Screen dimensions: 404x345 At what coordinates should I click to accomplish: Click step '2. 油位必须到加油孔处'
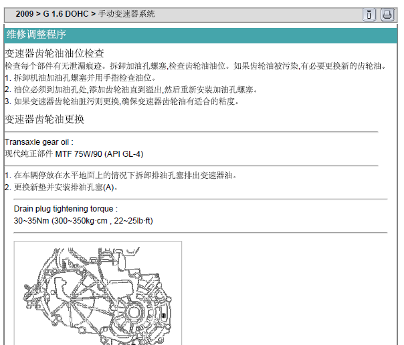coord(131,89)
